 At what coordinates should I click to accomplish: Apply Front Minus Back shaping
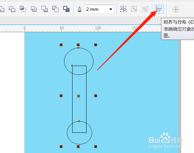coord(45,9)
